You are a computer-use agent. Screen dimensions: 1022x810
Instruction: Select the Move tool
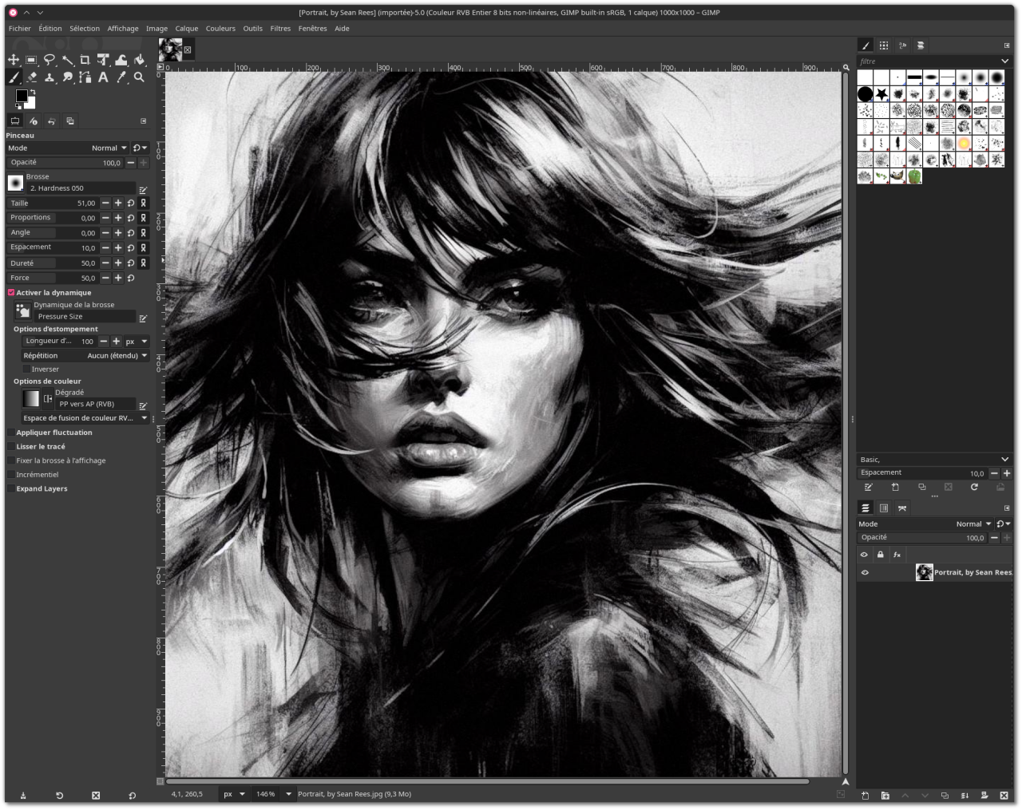14,60
